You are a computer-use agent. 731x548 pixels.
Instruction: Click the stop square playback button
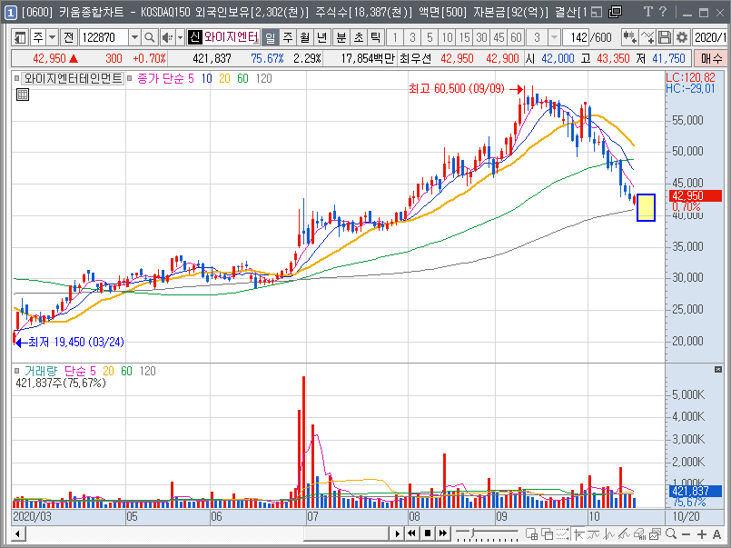tap(427, 533)
